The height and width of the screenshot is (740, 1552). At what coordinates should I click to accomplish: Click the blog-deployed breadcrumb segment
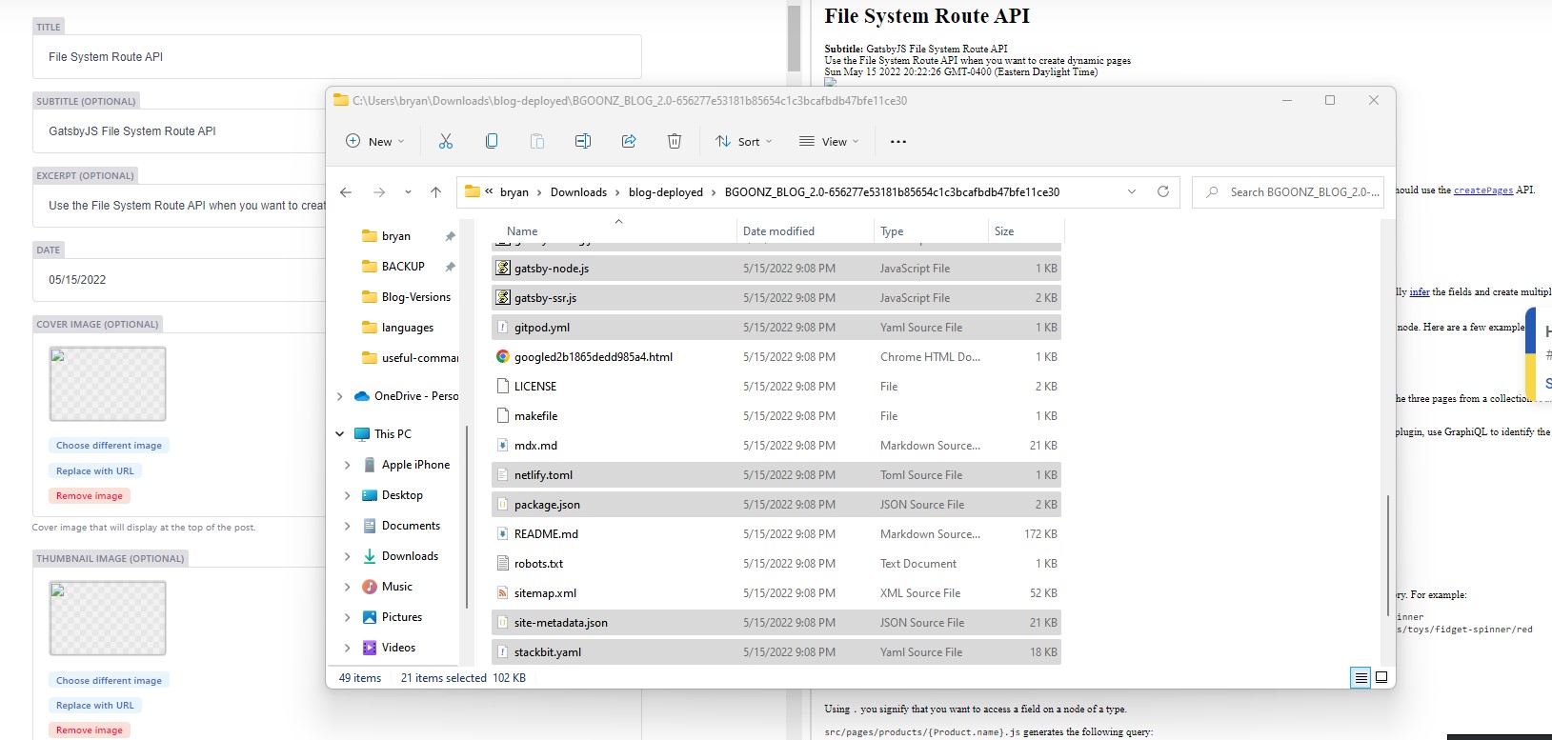pyautogui.click(x=666, y=192)
